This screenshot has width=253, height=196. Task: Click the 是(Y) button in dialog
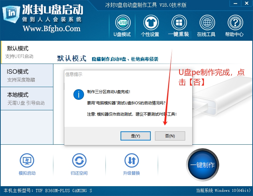pos(135,136)
